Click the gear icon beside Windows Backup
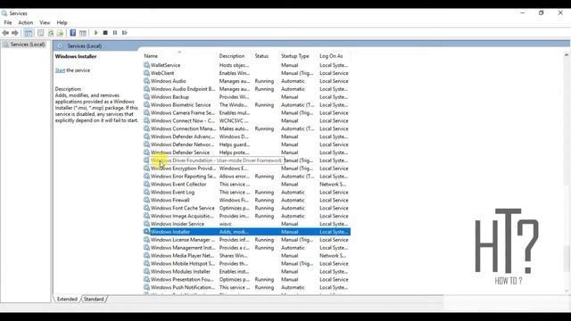The height and width of the screenshot is (321, 571). 146,97
